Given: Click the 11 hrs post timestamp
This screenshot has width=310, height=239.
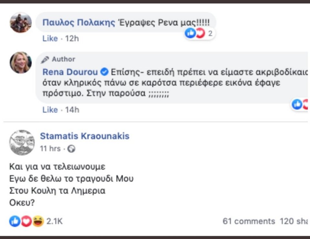Looking at the screenshot, I should pos(50,149).
